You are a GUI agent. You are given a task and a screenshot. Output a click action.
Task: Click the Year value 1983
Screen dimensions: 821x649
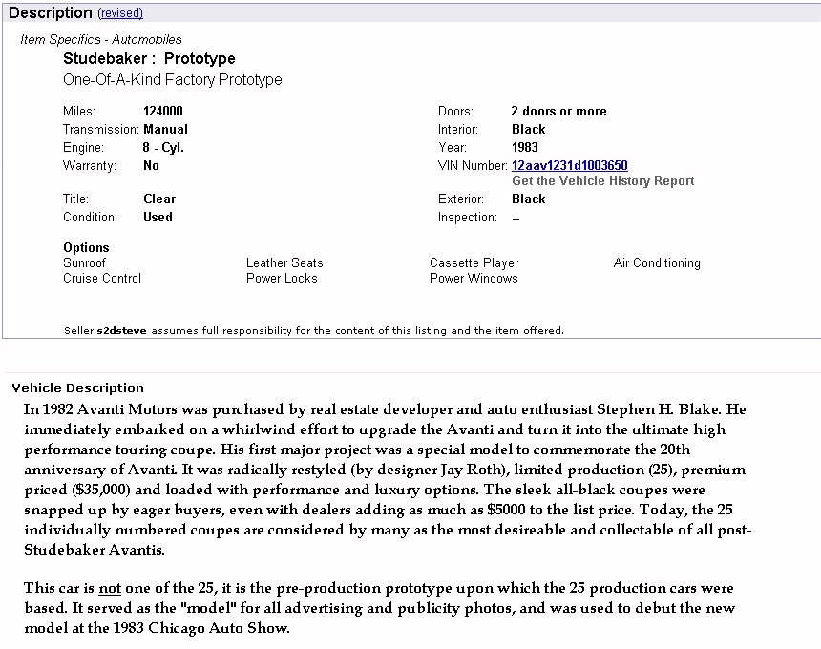[525, 148]
